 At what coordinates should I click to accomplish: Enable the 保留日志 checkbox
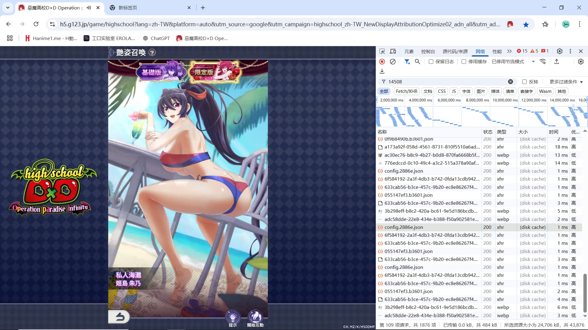431,62
